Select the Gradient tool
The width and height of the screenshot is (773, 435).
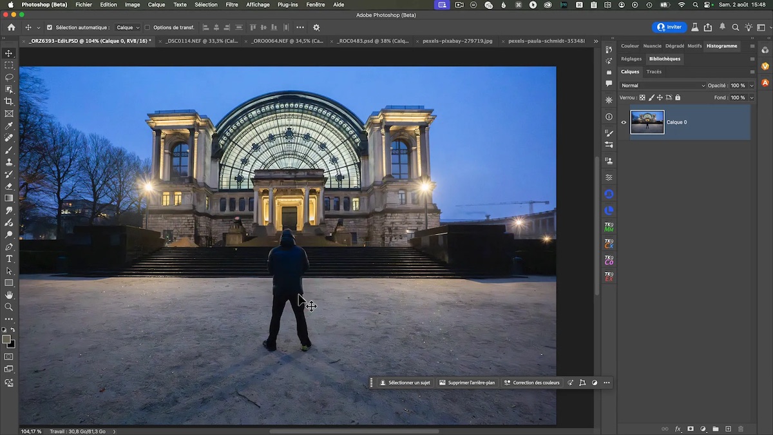tap(9, 198)
